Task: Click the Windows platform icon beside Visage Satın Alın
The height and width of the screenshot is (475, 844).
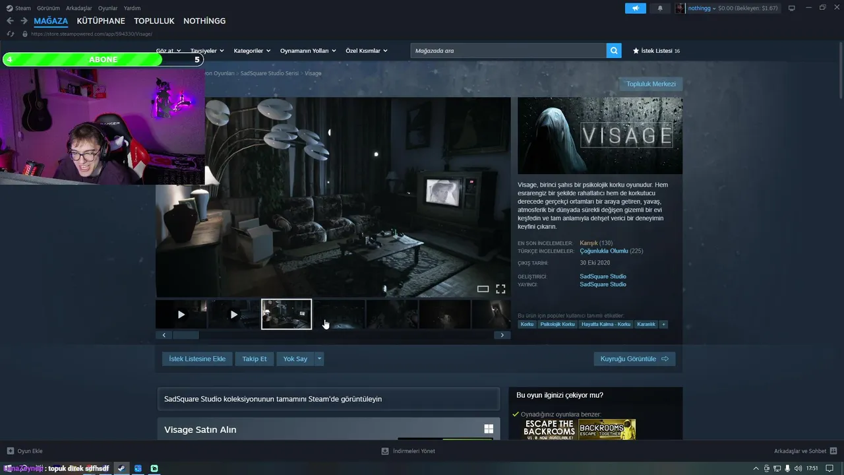Action: coord(489,429)
